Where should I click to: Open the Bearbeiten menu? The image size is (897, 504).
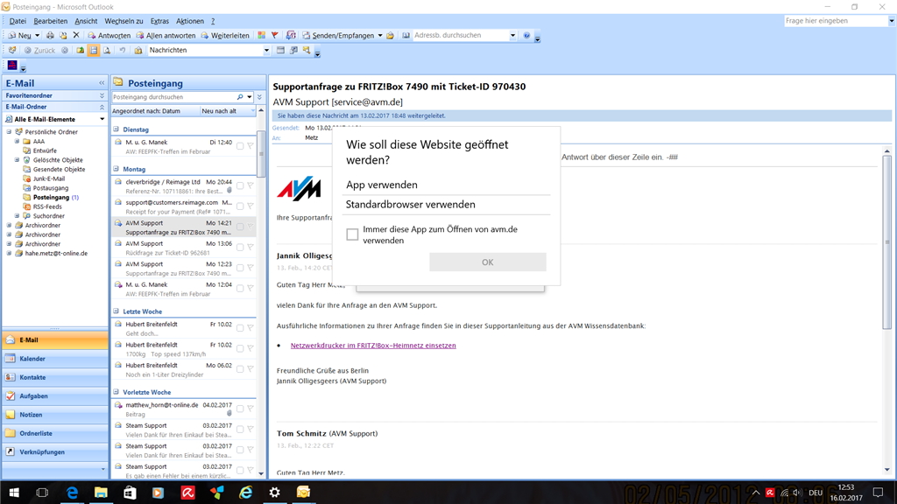pos(50,21)
